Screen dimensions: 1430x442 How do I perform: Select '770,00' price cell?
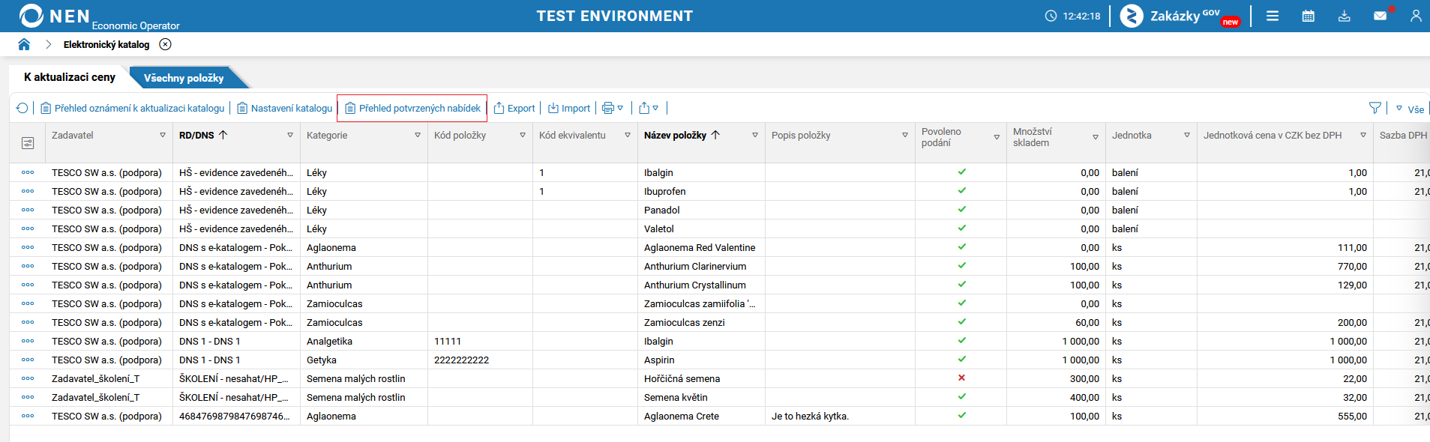pos(1285,266)
